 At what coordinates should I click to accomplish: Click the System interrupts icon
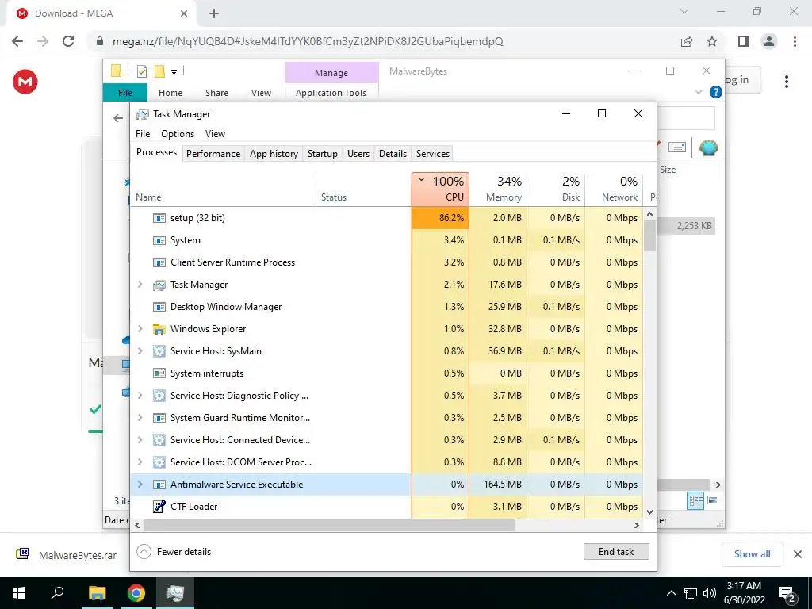point(159,373)
